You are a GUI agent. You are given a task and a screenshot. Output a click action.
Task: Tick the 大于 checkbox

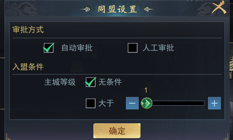coord(91,103)
